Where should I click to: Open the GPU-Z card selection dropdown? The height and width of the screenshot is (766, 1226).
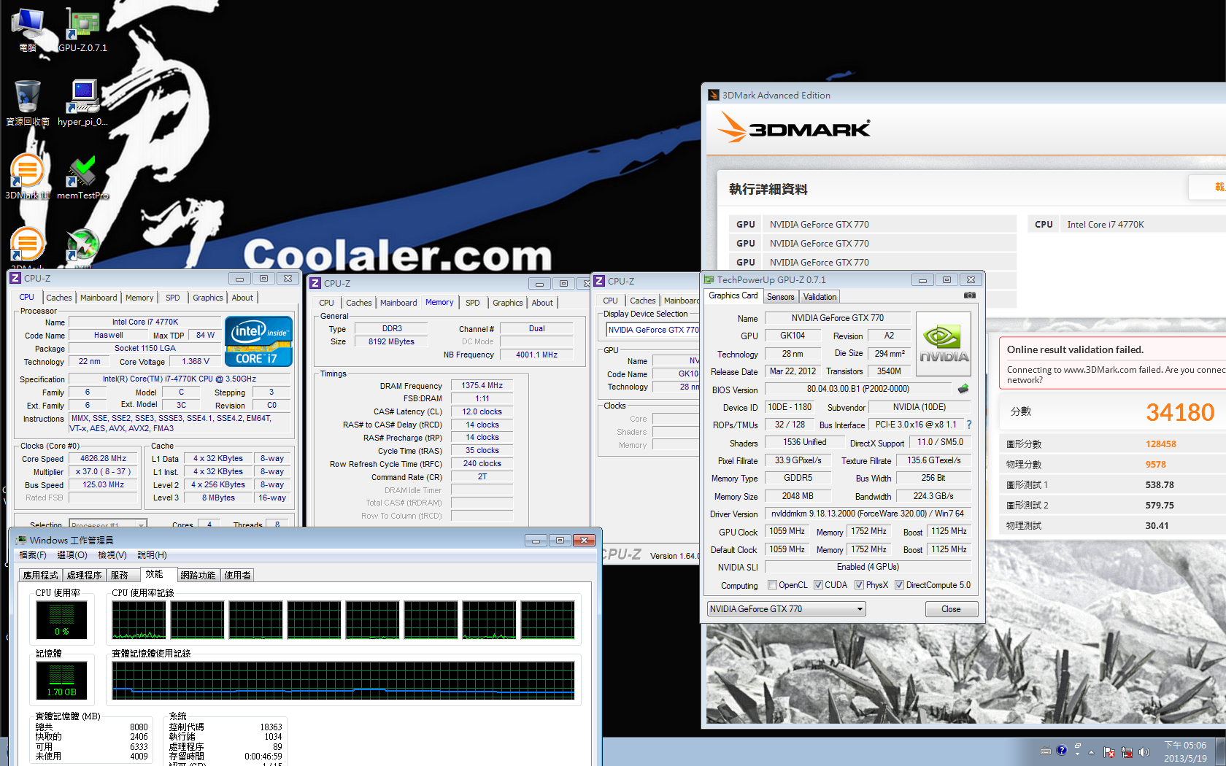[786, 609]
